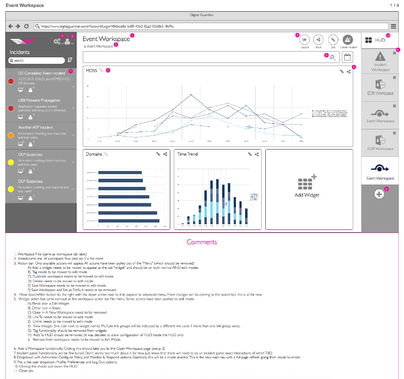This screenshot has width=404, height=379.
Task: Open the gear settings mode dropdown
Action: 58,41
